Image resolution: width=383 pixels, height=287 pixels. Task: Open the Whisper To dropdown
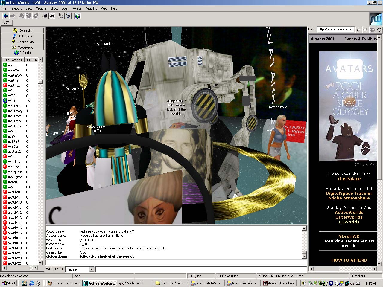click(92, 269)
